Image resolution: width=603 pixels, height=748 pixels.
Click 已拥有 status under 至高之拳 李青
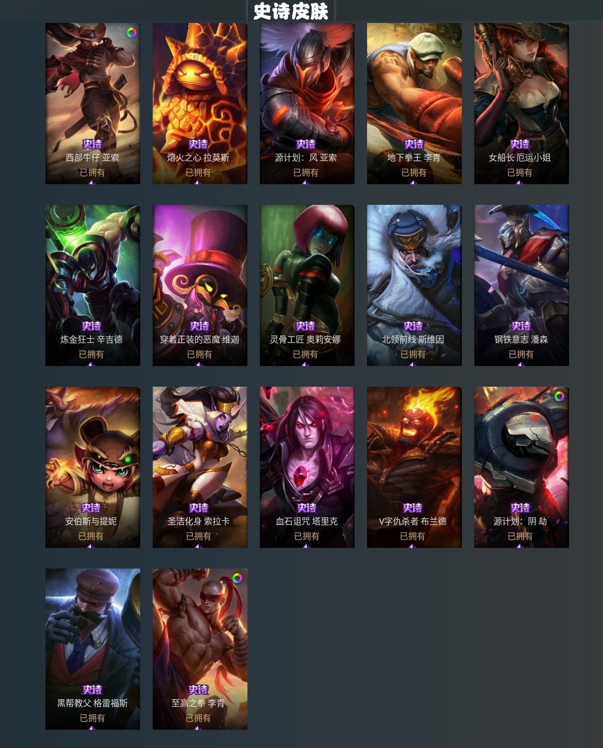[x=198, y=718]
